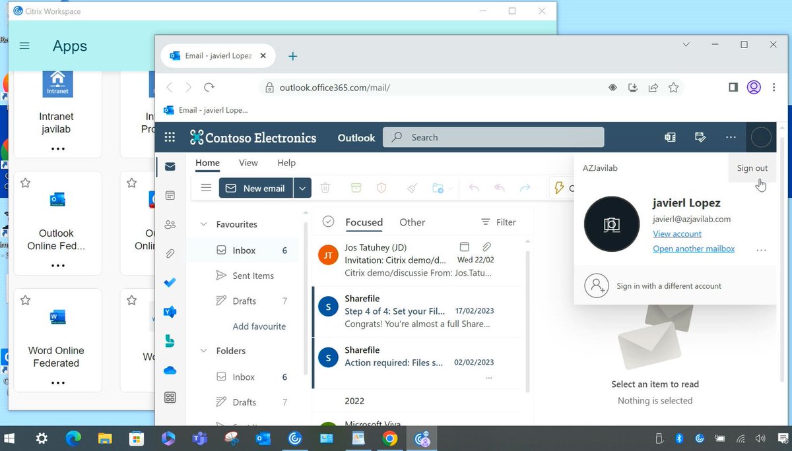Click the Undo arrow in the toolbar
The height and width of the screenshot is (451, 792).
point(474,188)
